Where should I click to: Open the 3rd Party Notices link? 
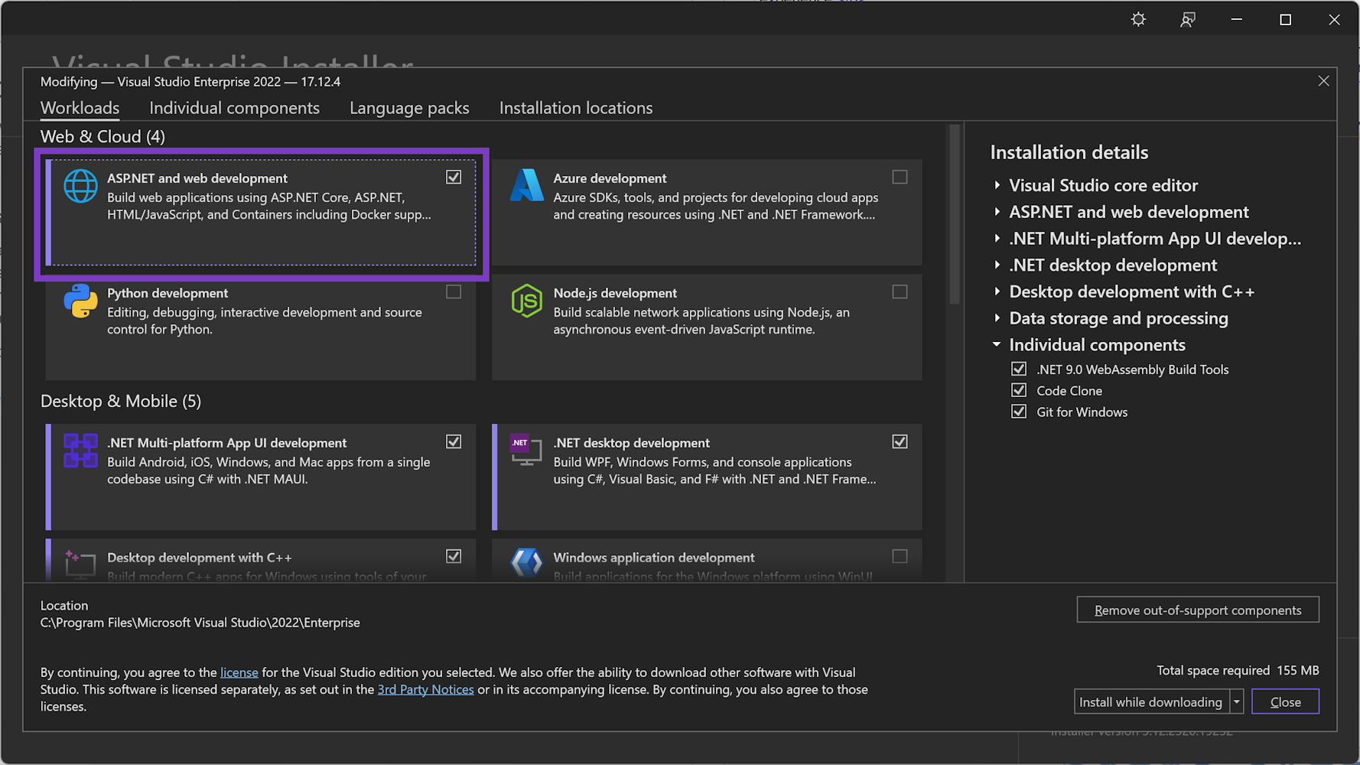pos(426,689)
